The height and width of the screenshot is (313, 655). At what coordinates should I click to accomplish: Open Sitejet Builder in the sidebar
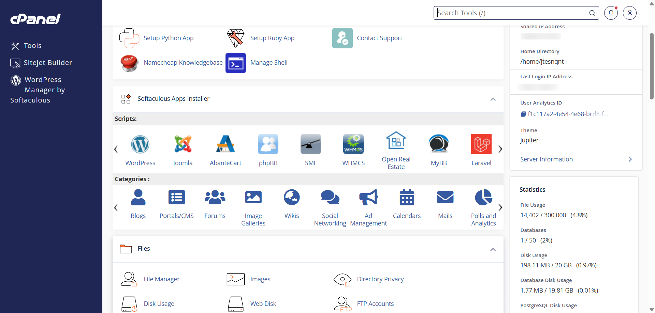(41, 63)
